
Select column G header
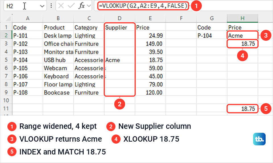212,18
